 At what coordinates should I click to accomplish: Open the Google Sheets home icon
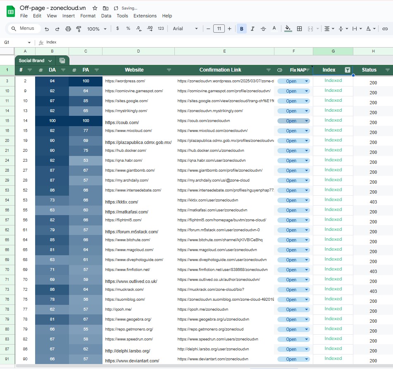10,12
